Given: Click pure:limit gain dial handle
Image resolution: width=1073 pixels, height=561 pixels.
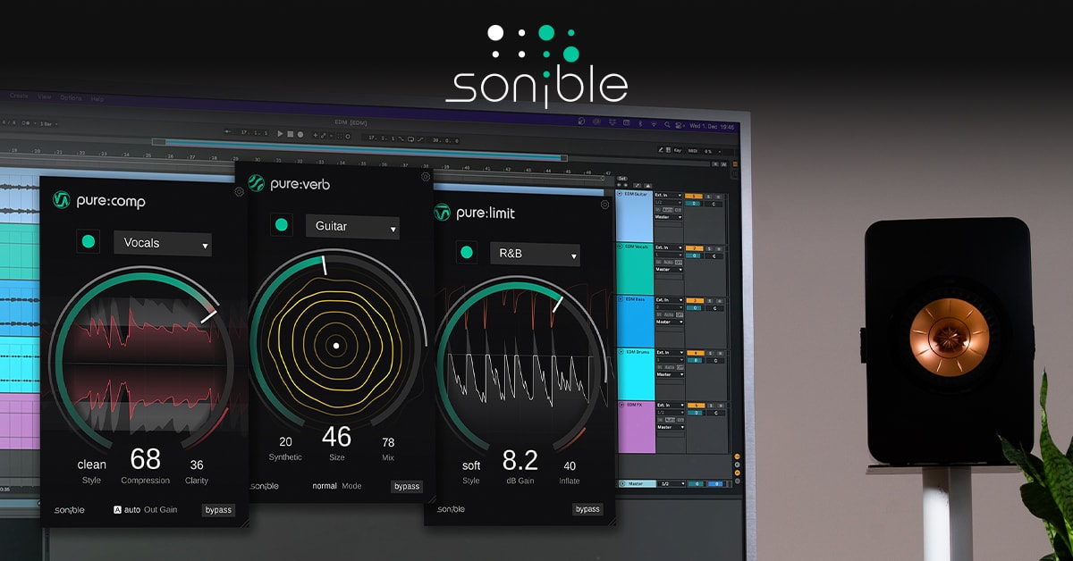Looking at the screenshot, I should click(x=556, y=304).
